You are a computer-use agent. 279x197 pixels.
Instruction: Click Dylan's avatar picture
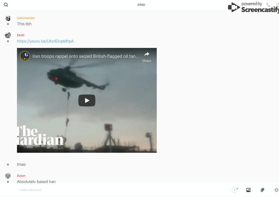pyautogui.click(x=8, y=176)
